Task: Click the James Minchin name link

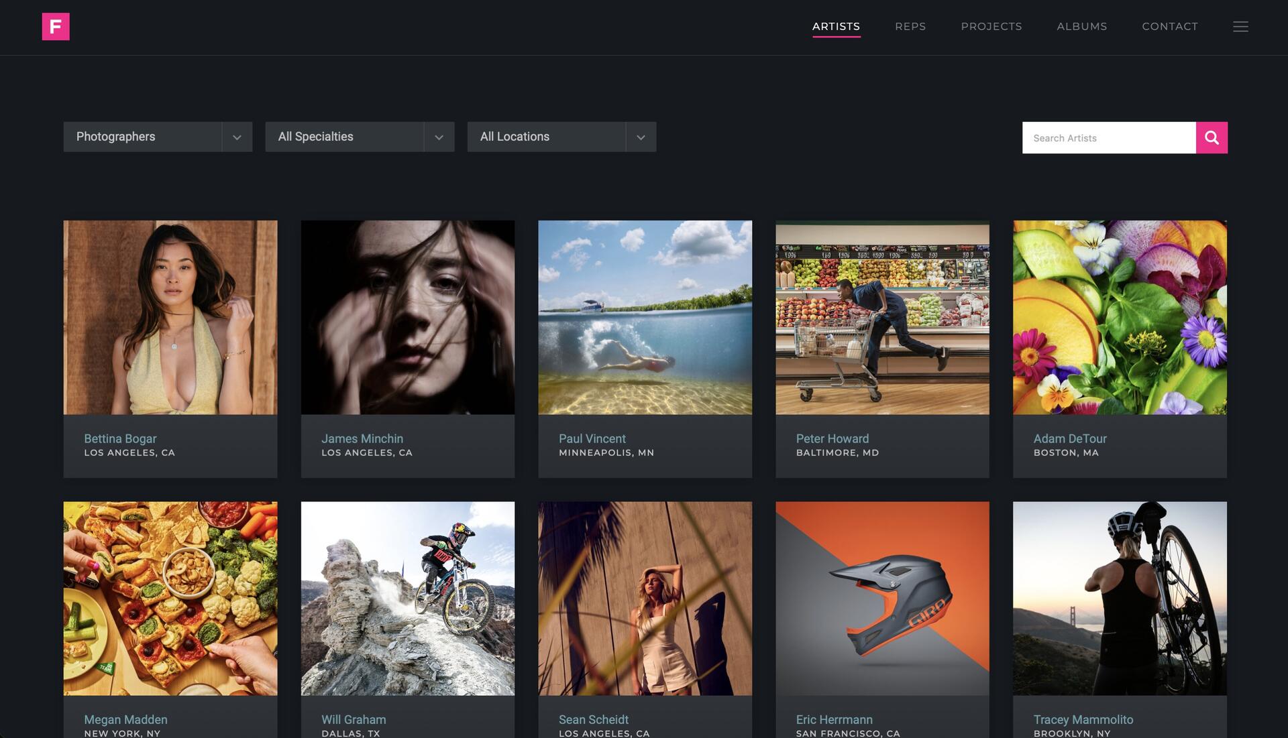Action: (362, 438)
